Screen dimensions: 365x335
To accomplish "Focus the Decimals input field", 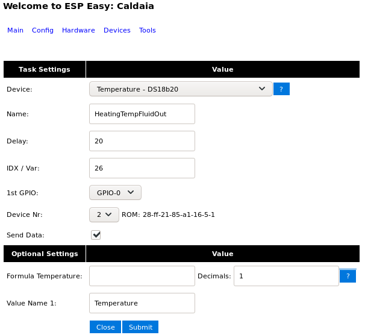I will tap(286, 276).
